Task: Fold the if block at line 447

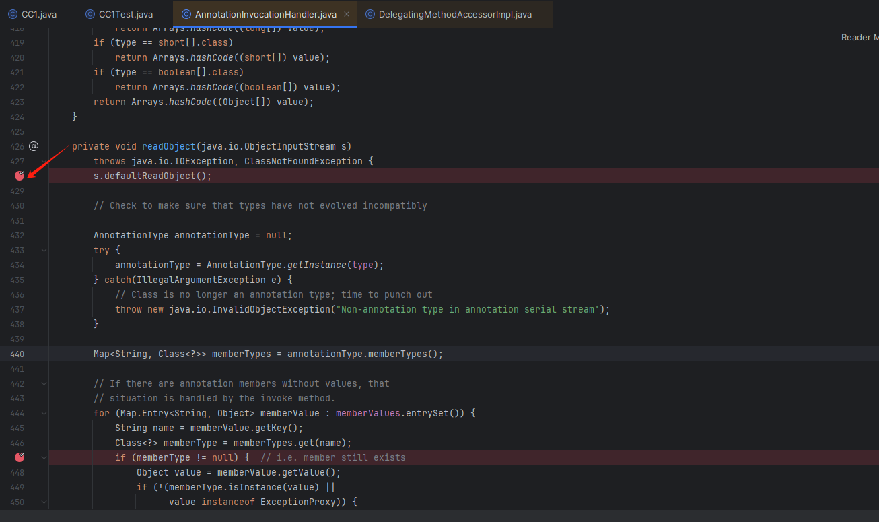Action: point(44,457)
